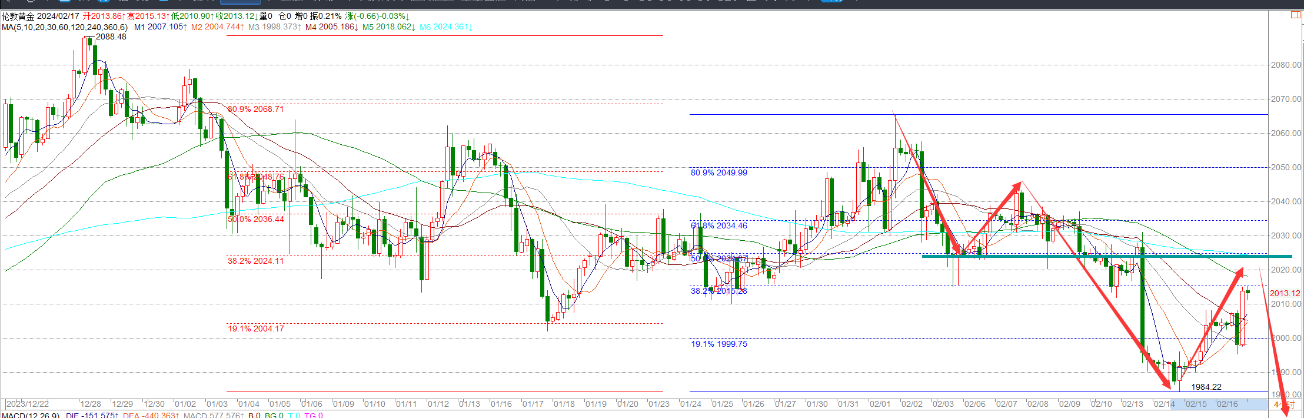
Task: Select the blue 80.9% 2049.99 Fibonacci label
Action: (x=719, y=172)
